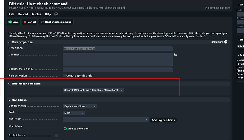Click the Condition type label

click(x=17, y=106)
